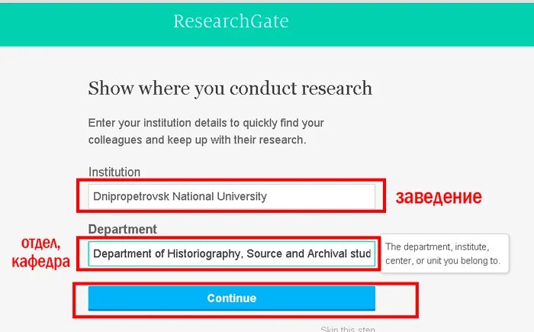Viewport: 534px width, 332px height.
Task: Click the Department tooltip's first line
Action: [437, 247]
